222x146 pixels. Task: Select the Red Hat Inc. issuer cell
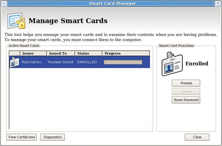coord(32,62)
